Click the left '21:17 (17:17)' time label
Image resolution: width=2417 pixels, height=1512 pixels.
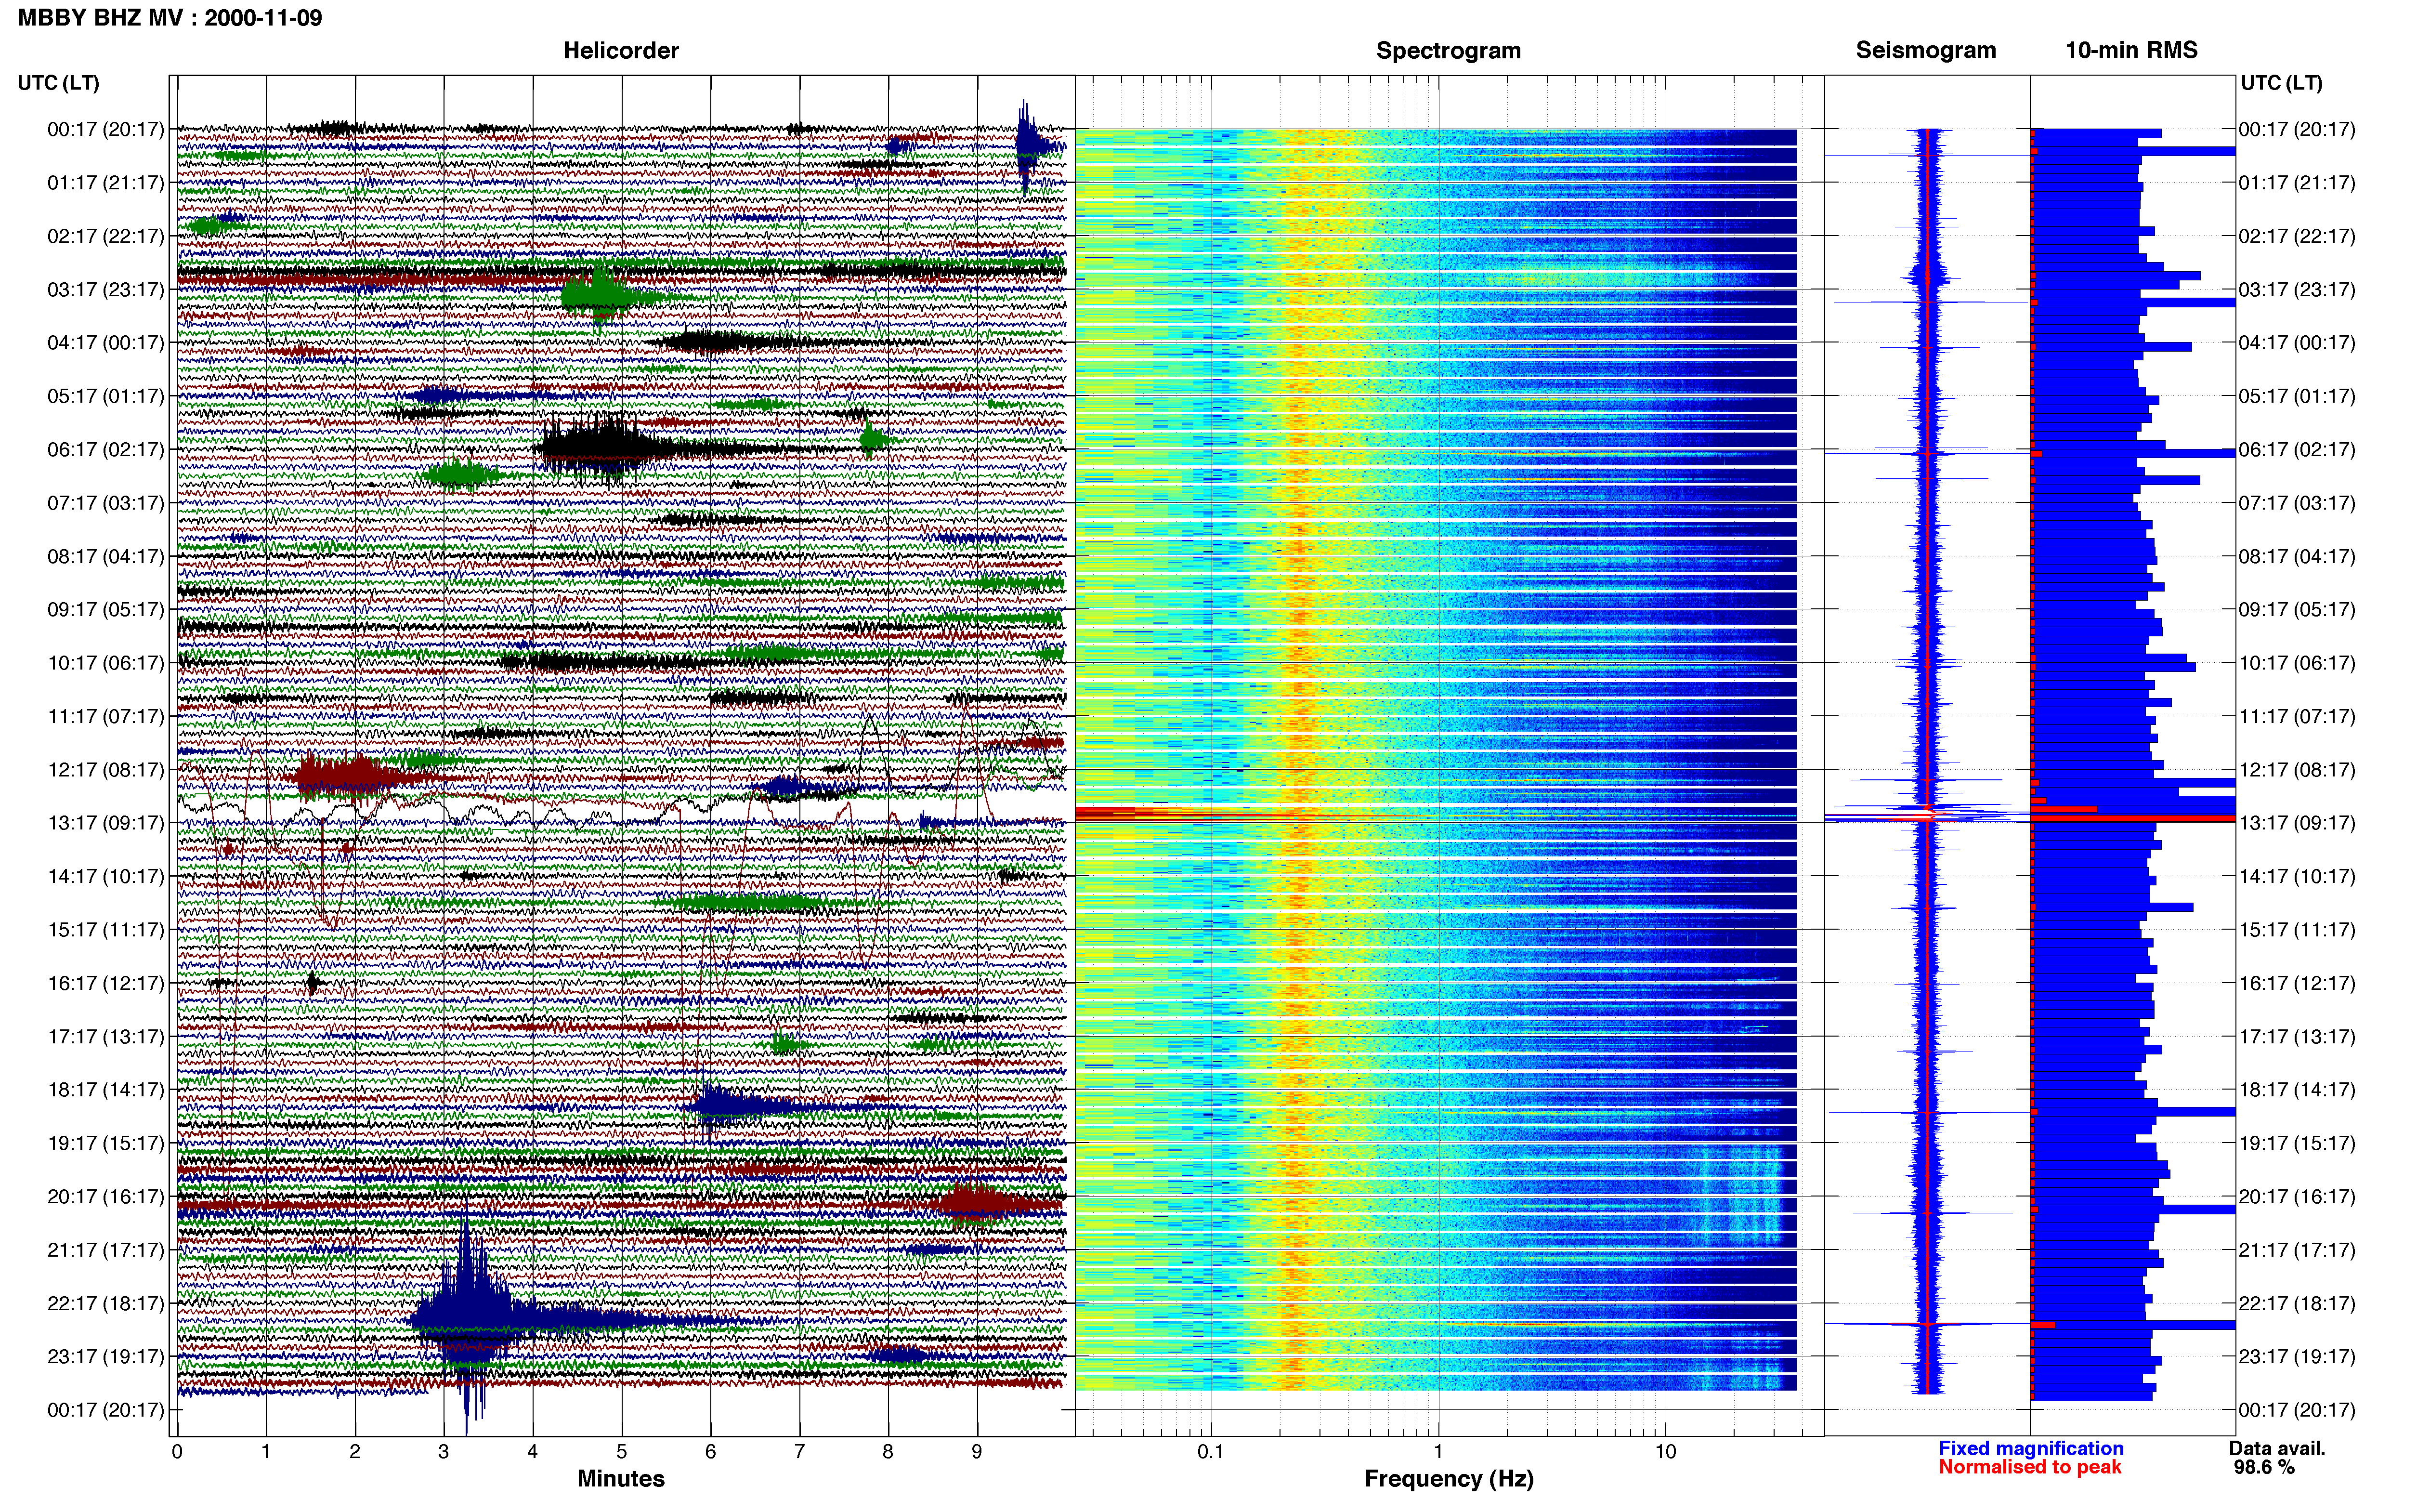click(x=106, y=1249)
